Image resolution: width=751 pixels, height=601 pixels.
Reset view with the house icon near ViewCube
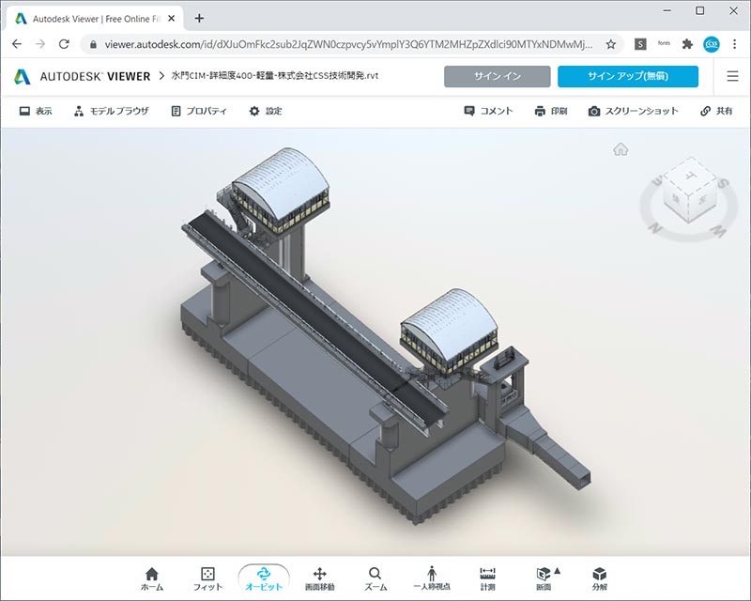coord(621,149)
